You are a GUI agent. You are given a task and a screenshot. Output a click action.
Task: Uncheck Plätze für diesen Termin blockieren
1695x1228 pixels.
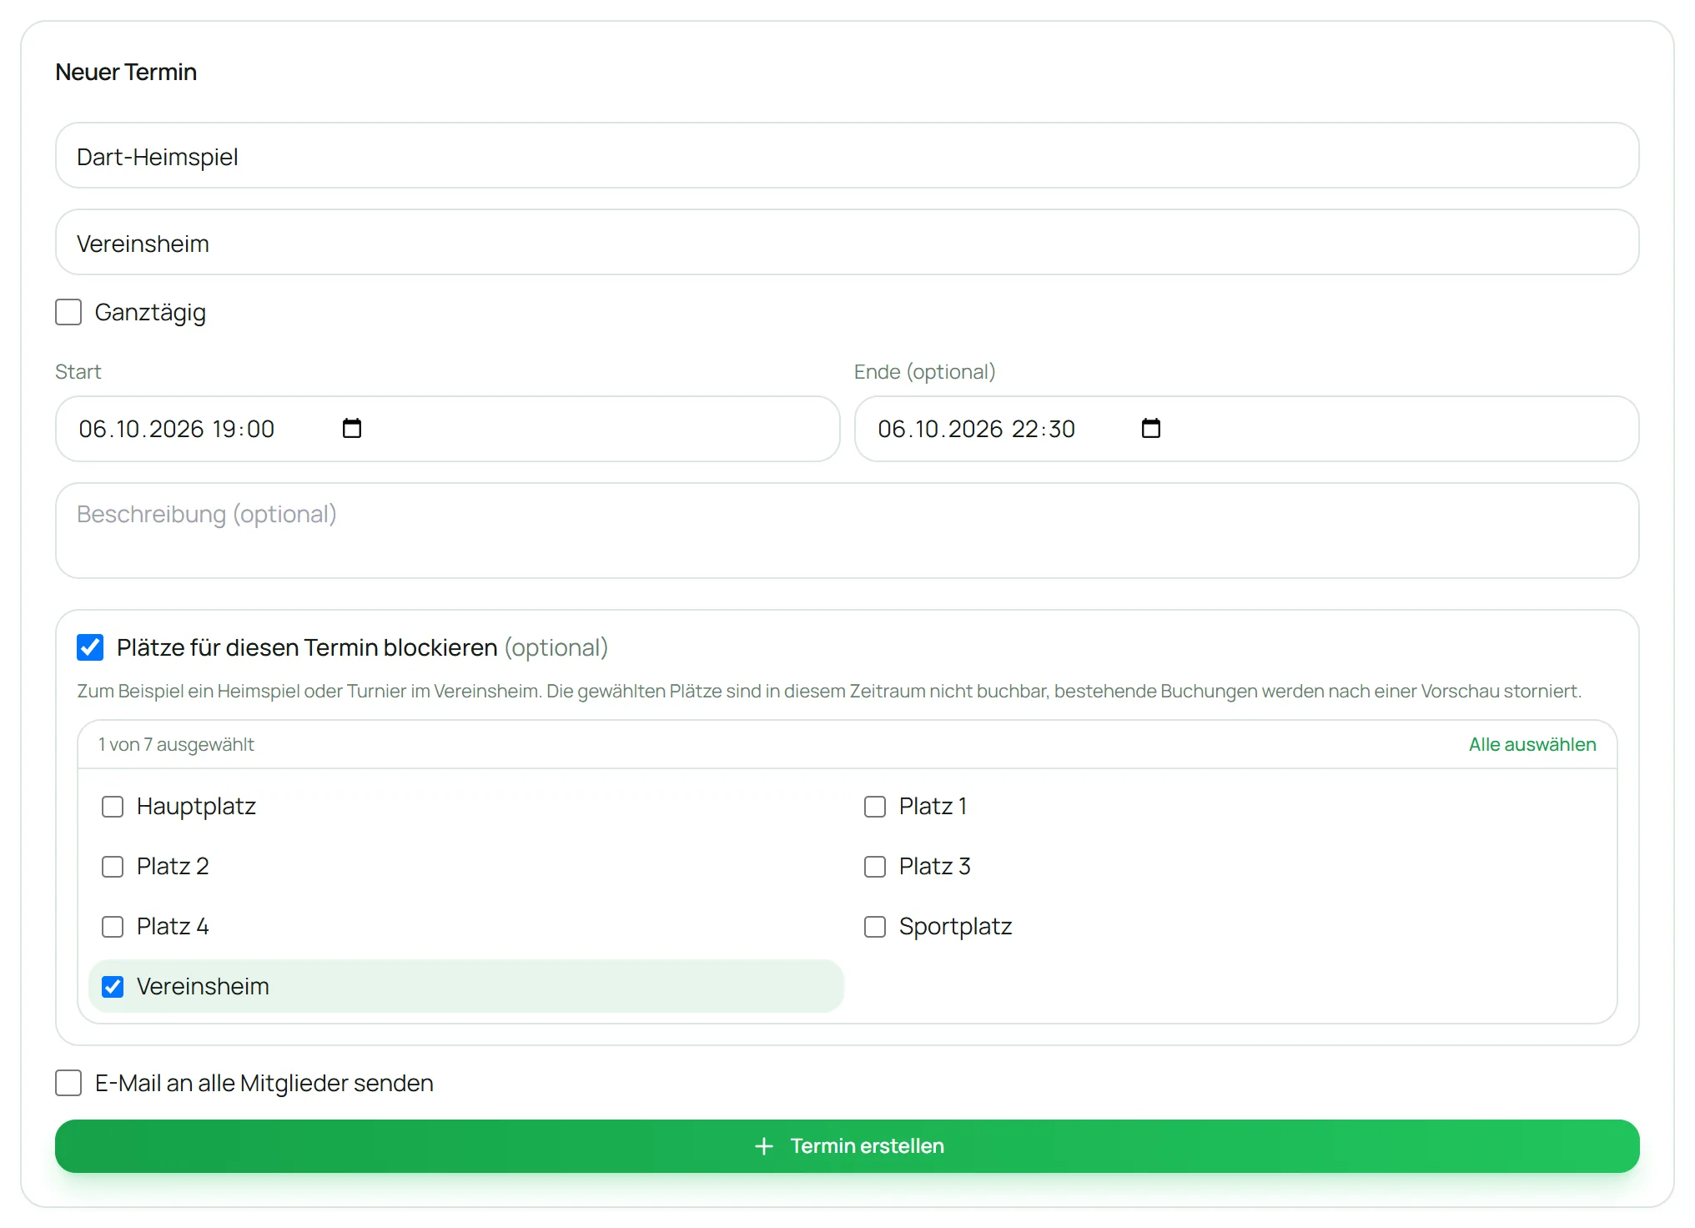point(90,647)
